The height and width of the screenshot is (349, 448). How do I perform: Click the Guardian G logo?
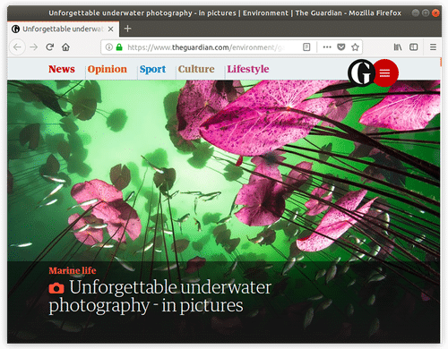(x=361, y=72)
